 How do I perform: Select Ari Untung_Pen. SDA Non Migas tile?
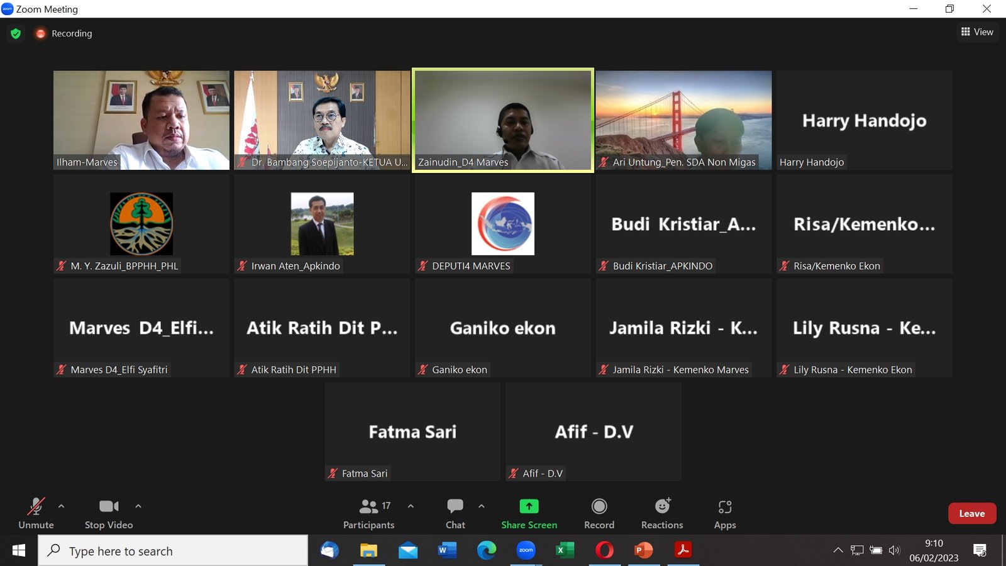click(683, 120)
